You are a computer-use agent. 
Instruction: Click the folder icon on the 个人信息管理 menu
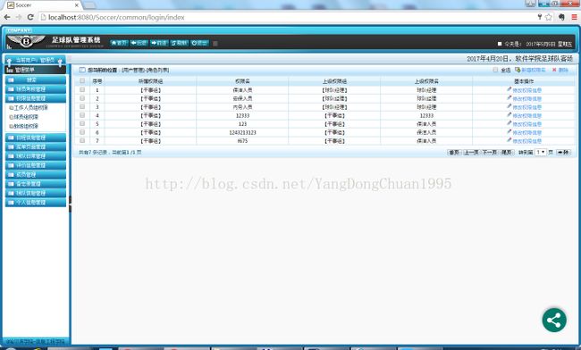pyautogui.click(x=11, y=203)
